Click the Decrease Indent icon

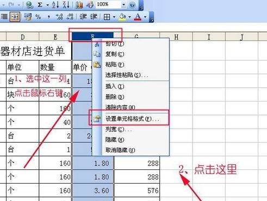pos(83,17)
